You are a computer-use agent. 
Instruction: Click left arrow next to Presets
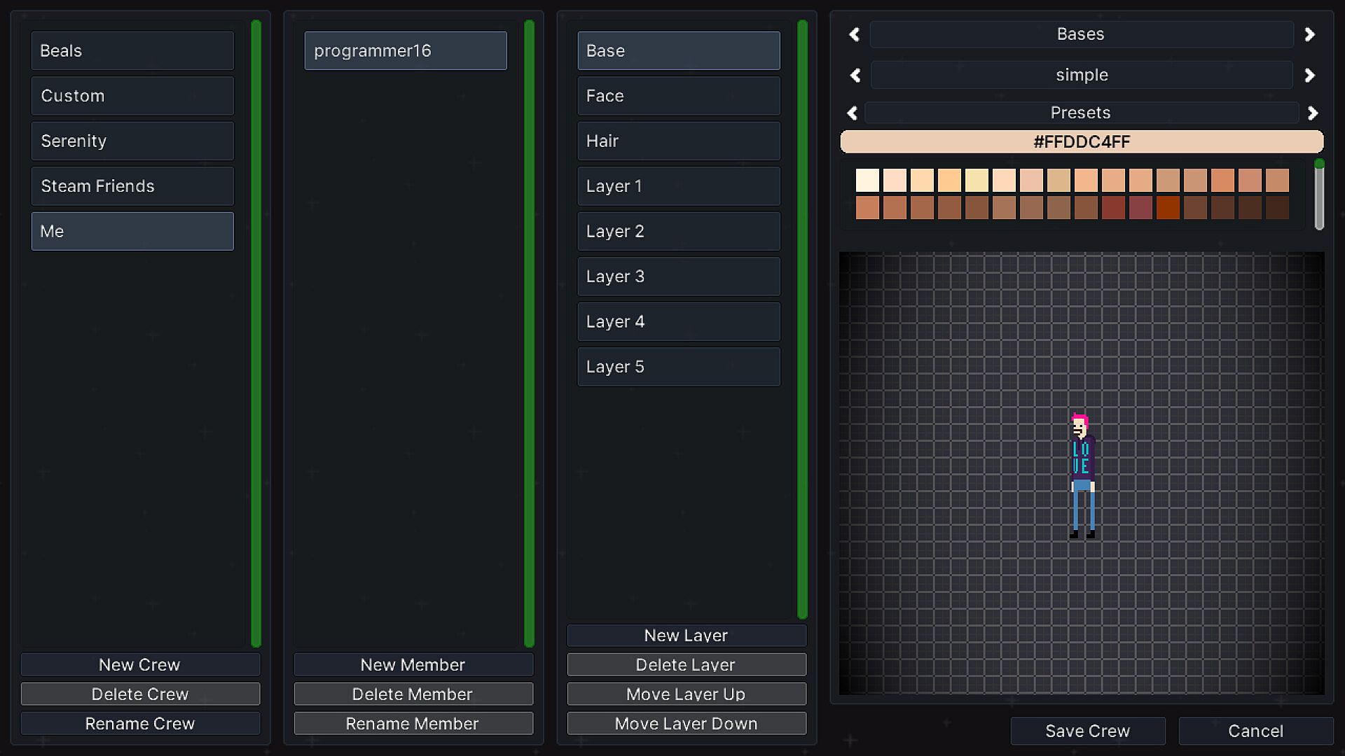(852, 113)
